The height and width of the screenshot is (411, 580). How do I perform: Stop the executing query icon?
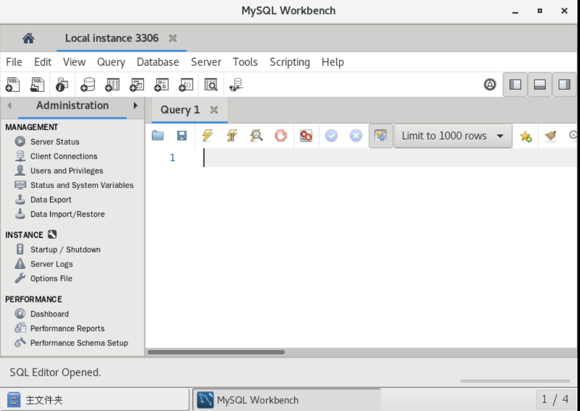(x=281, y=135)
